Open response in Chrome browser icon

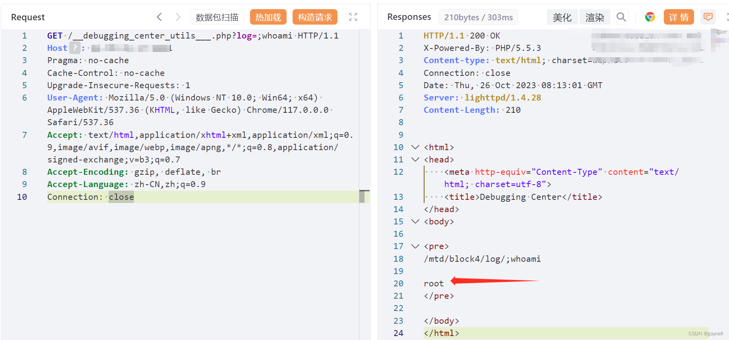[x=650, y=17]
